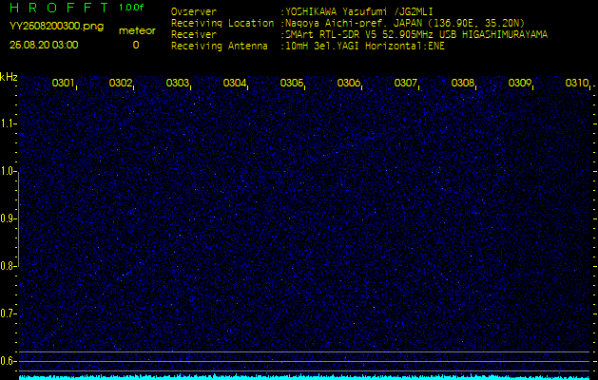Select the file name YY2508200300.png
The width and height of the screenshot is (598, 380).
[56, 27]
